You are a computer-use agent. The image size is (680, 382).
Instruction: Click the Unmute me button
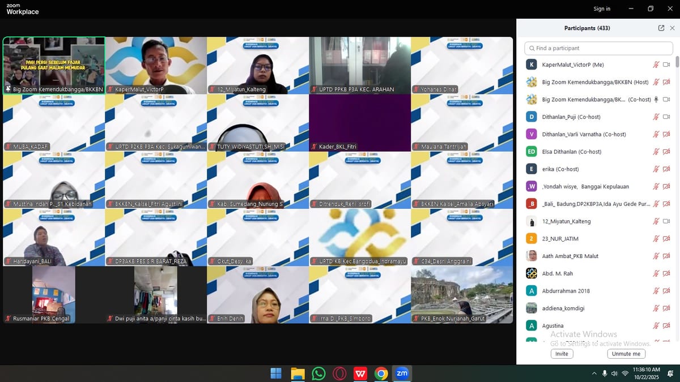626,354
